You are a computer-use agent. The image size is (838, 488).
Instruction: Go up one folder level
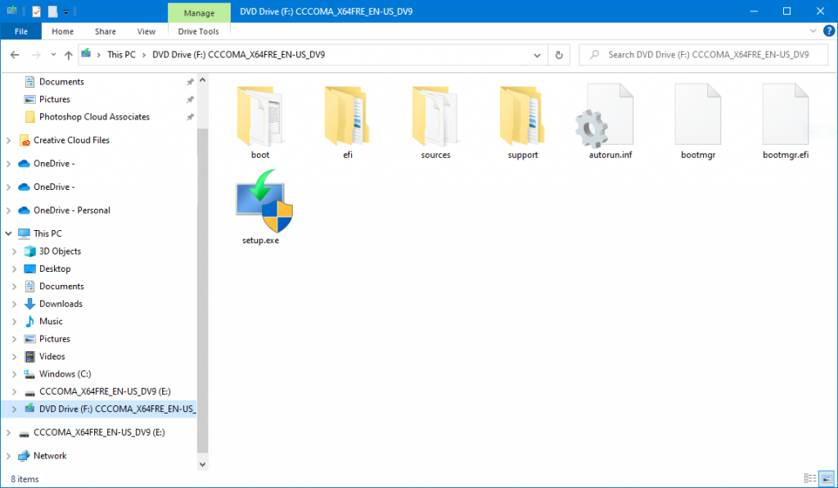coord(69,55)
